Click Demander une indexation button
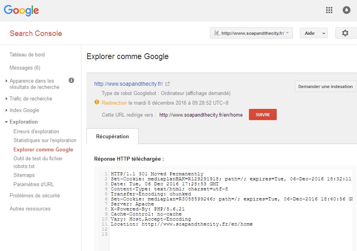 (x=325, y=86)
